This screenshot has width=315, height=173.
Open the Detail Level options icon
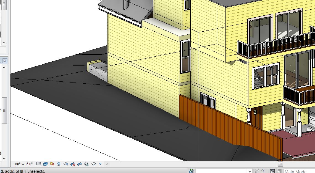tap(39, 164)
